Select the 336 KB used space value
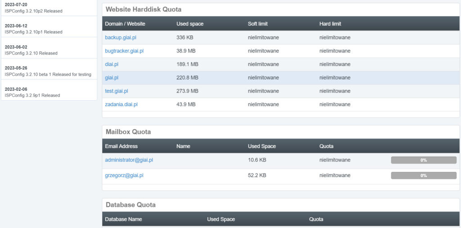This screenshot has height=228, width=461. click(x=185, y=38)
